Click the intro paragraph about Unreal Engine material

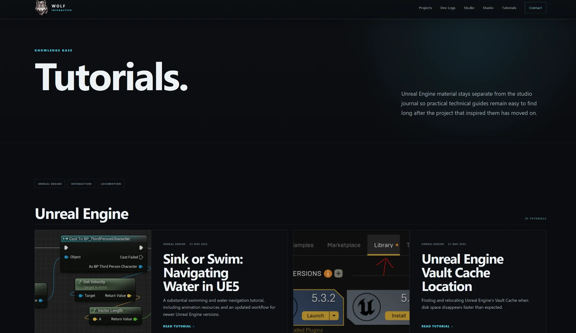pos(469,103)
